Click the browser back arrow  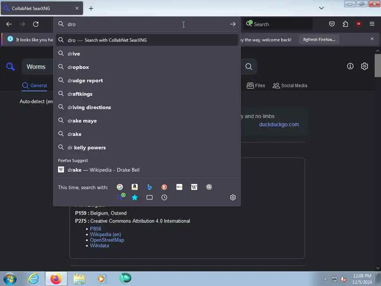click(x=9, y=24)
